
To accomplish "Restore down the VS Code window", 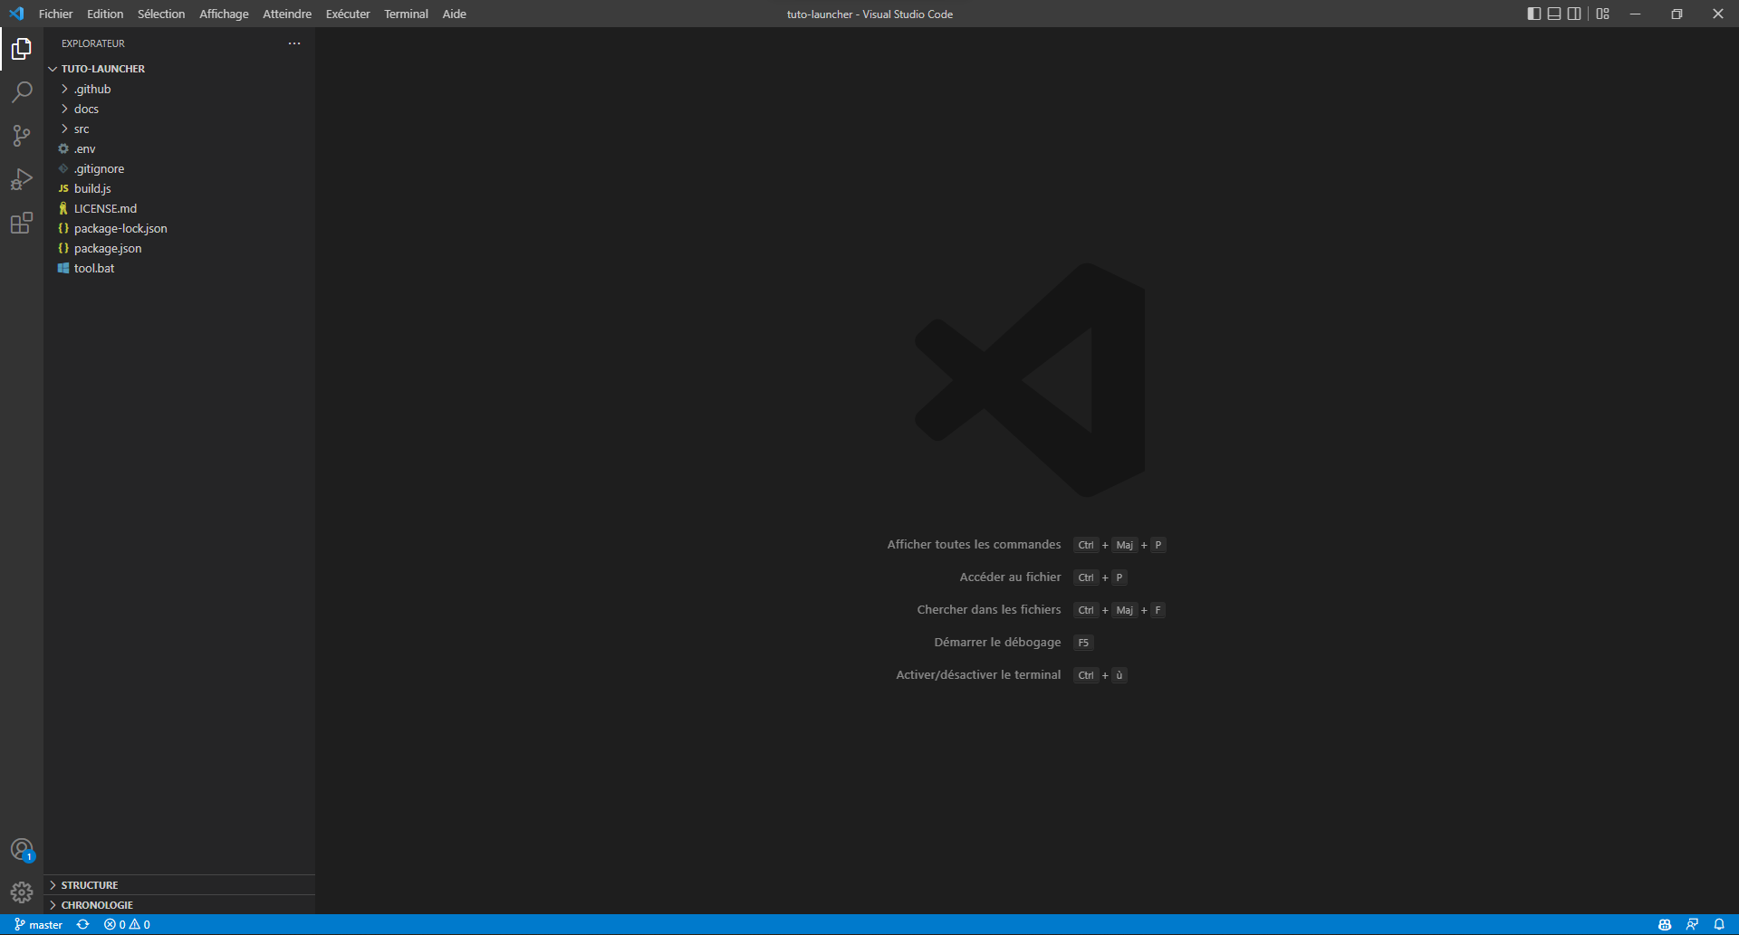I will coord(1677,14).
